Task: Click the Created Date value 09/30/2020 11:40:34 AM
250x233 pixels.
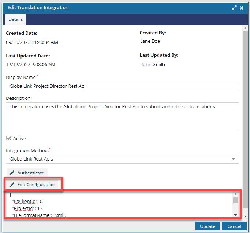Action: 32,42
